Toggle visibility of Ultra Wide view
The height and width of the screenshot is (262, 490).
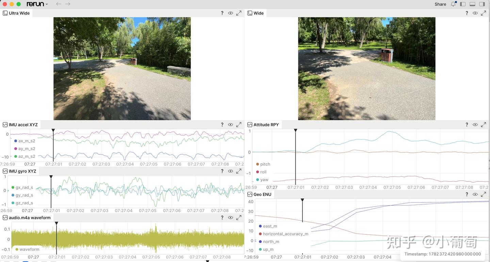pos(230,13)
